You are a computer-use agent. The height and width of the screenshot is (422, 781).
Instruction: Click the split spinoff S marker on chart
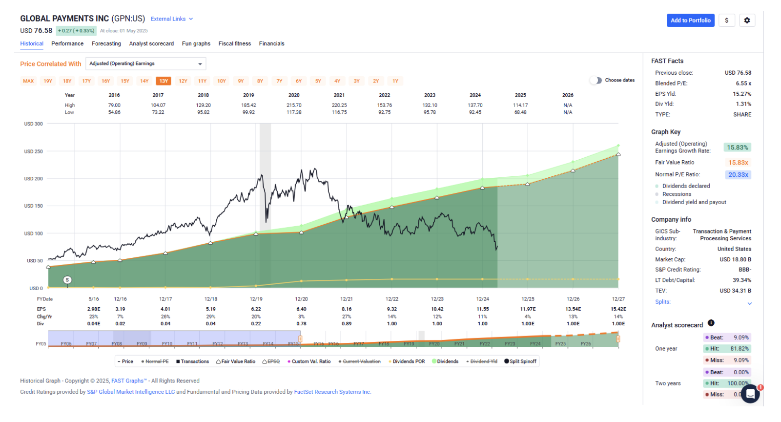pos(67,280)
